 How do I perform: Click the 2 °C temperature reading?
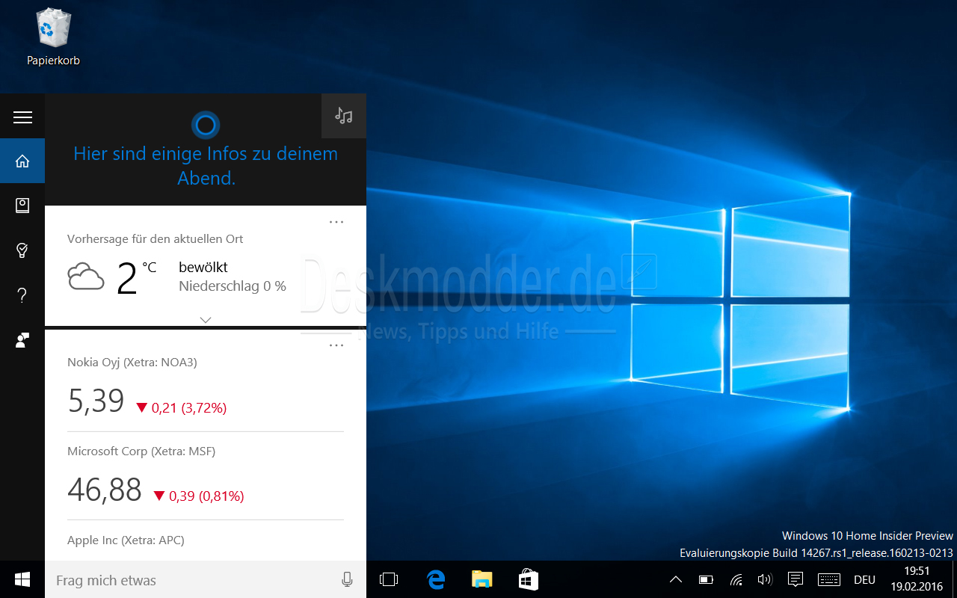(x=137, y=278)
